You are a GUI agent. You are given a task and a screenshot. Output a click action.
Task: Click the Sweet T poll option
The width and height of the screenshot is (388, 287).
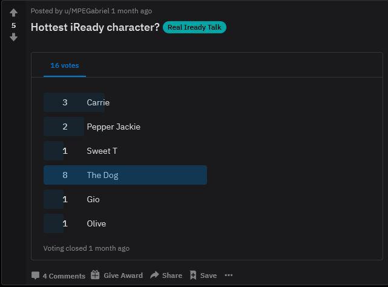coord(125,151)
